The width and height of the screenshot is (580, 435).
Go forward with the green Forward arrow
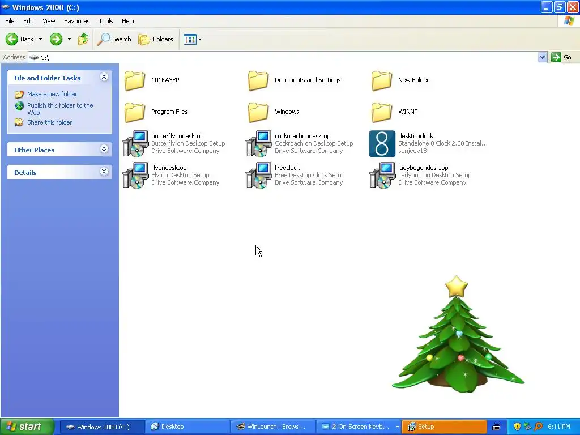pyautogui.click(x=56, y=39)
